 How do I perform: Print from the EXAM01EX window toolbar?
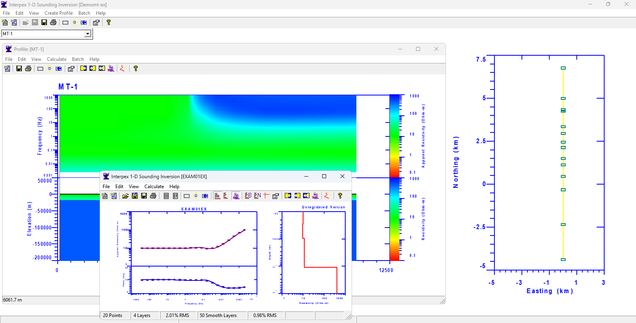tap(153, 196)
